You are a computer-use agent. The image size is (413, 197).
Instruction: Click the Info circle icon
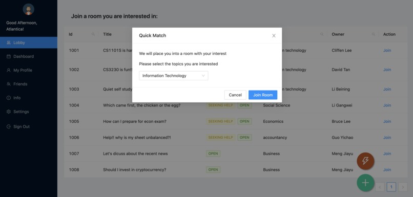tap(8, 98)
